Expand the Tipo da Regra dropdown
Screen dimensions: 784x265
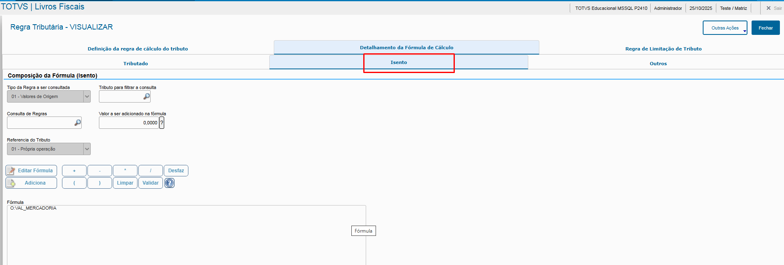[87, 96]
